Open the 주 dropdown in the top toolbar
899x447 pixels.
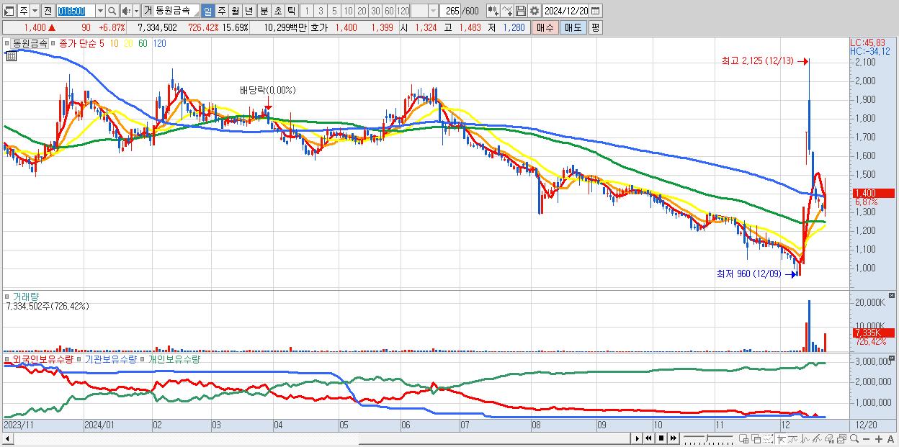[35, 11]
